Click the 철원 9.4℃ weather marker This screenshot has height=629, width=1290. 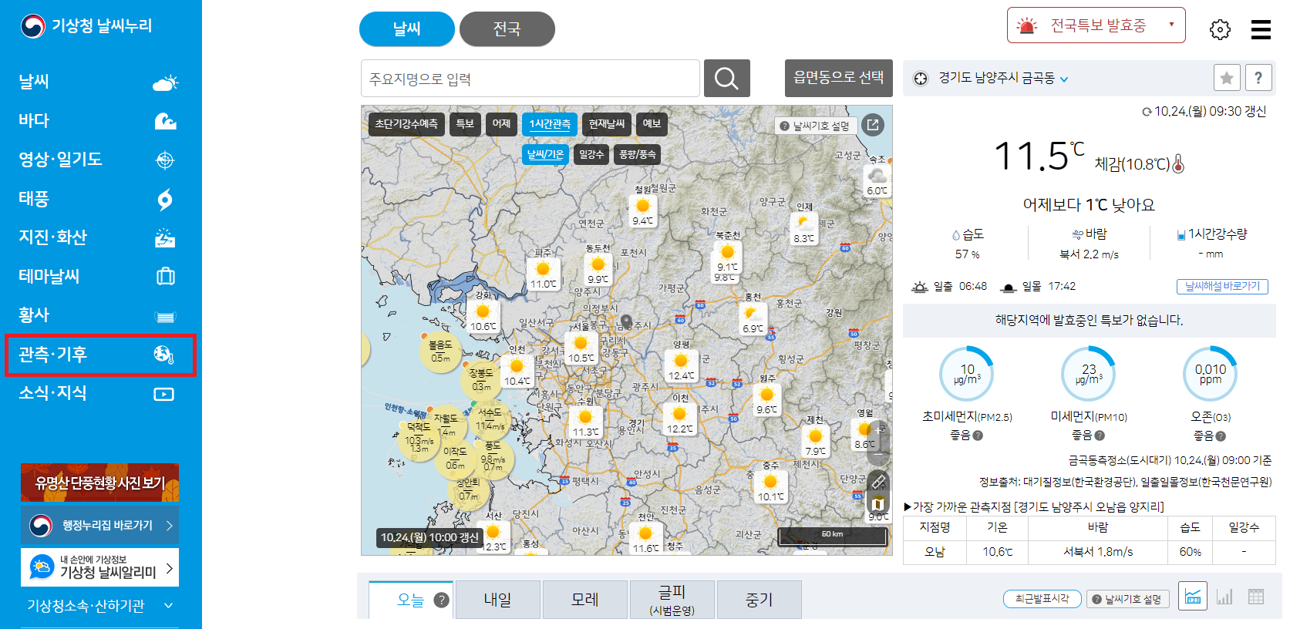pyautogui.click(x=643, y=210)
